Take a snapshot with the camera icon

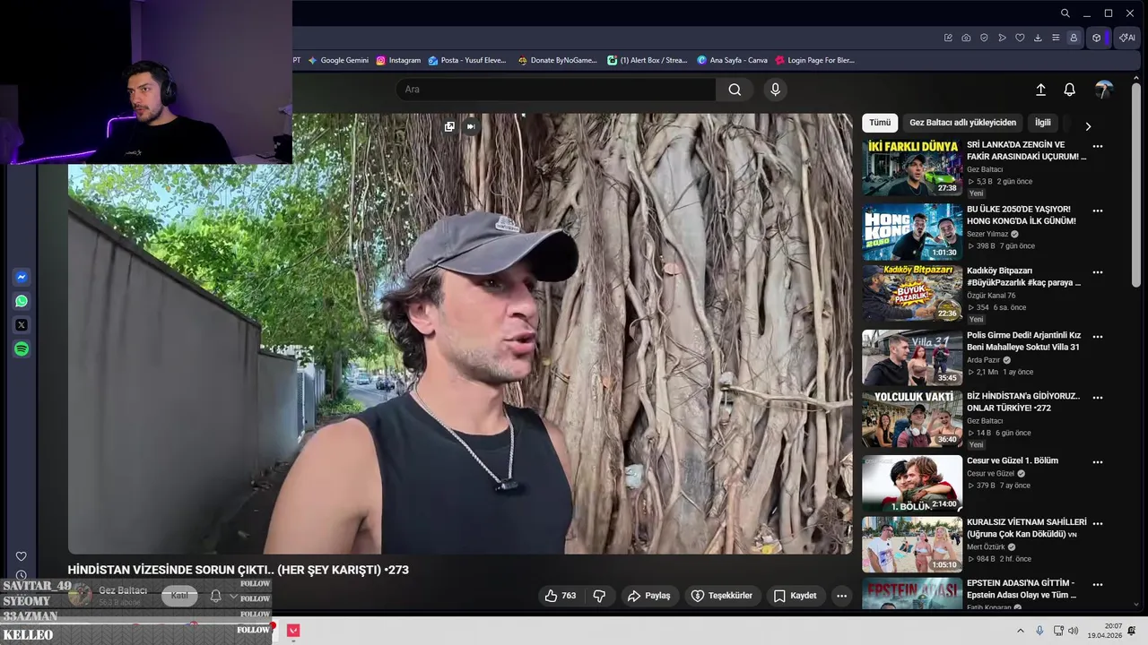click(966, 38)
